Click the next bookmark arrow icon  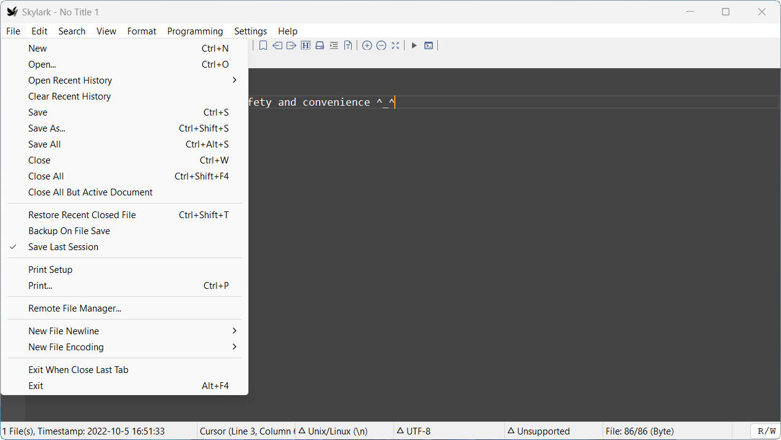coord(291,45)
